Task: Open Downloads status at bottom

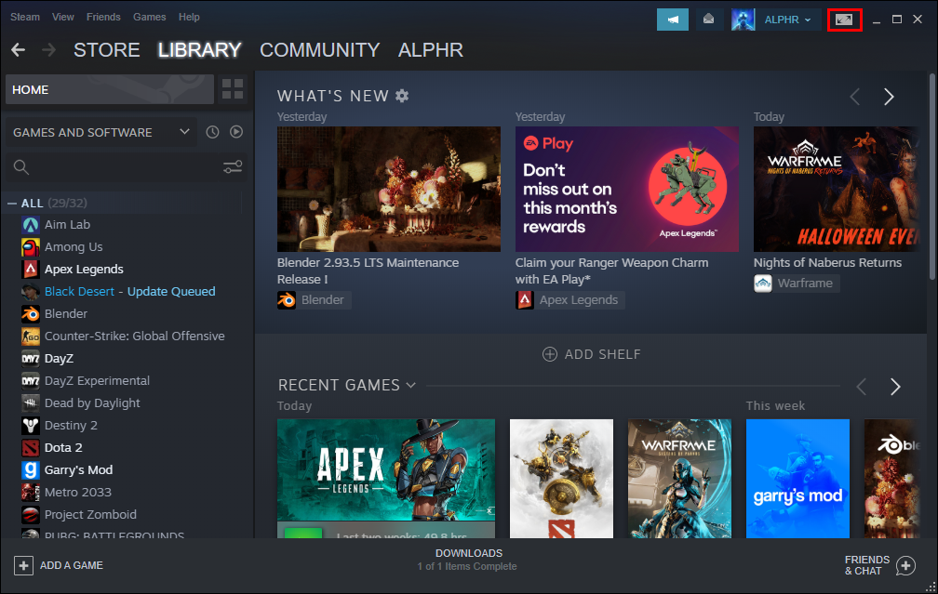Action: coord(468,560)
